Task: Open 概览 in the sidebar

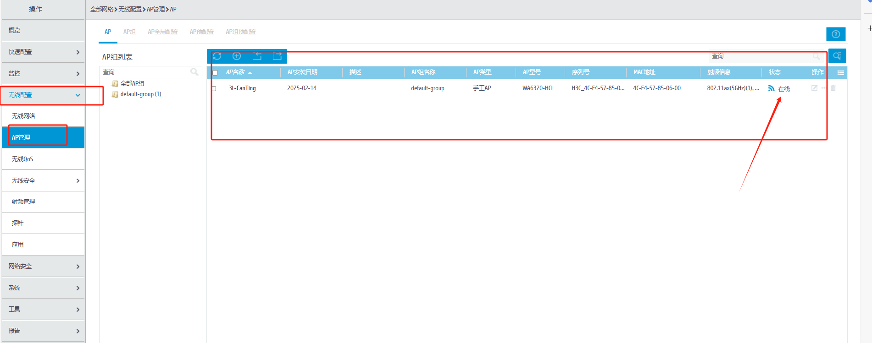Action: 43,30
